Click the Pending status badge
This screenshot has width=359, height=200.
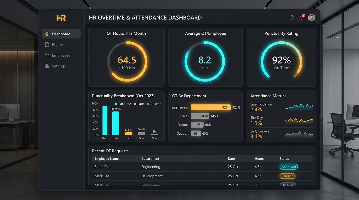(288, 176)
